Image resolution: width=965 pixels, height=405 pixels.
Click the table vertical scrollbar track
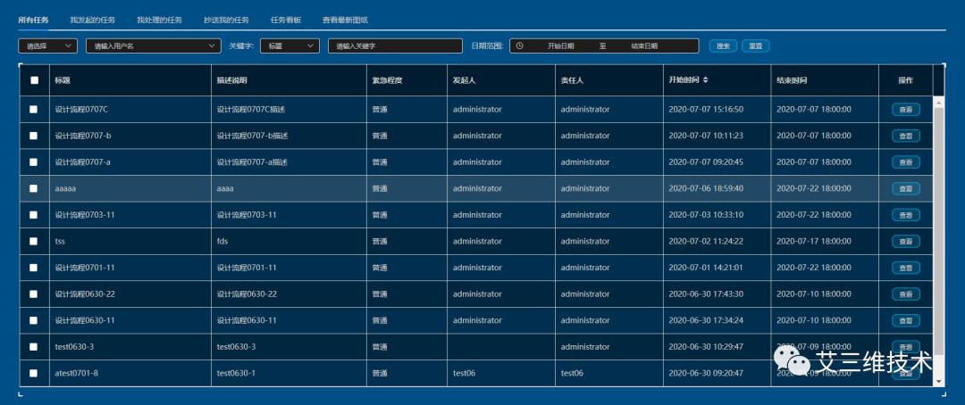[938, 241]
